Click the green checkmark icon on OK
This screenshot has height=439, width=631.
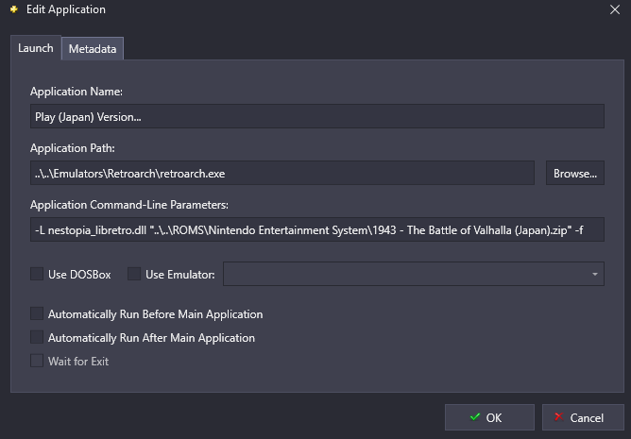point(475,417)
